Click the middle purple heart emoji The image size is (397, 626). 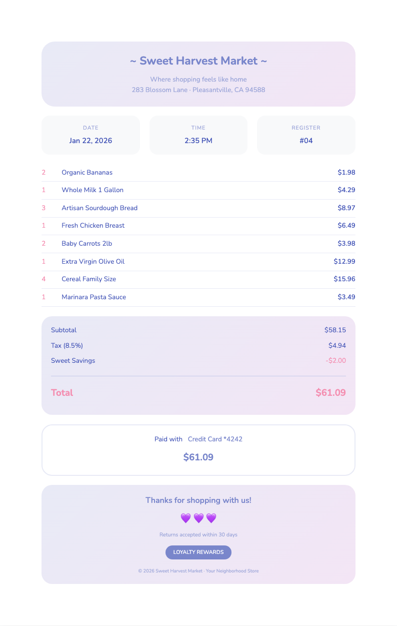point(198,518)
